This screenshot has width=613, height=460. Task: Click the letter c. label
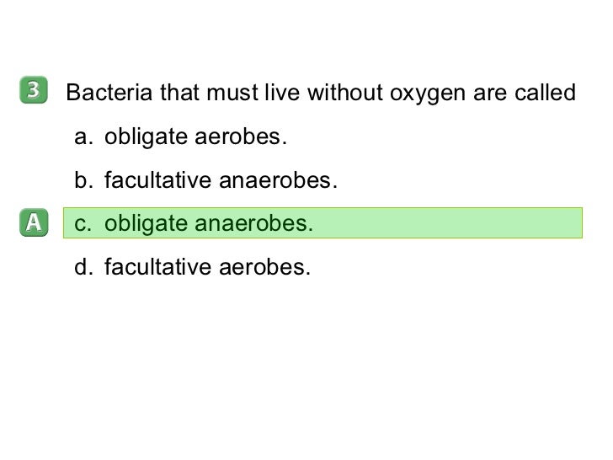(83, 224)
